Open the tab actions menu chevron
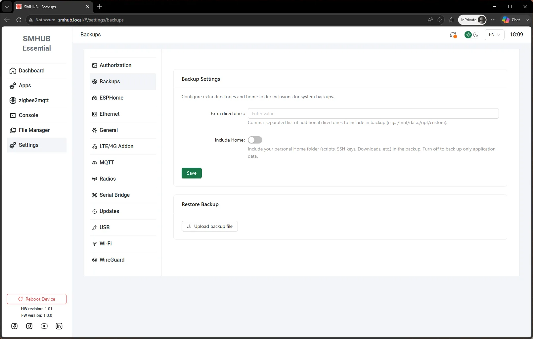Screen dimensions: 533x339 pos(7,7)
